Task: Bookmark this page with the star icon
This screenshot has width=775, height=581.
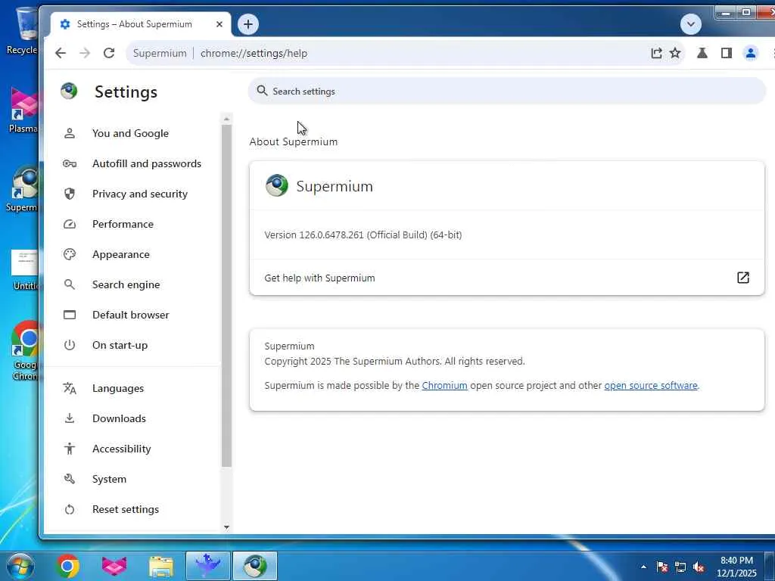Action: [675, 53]
